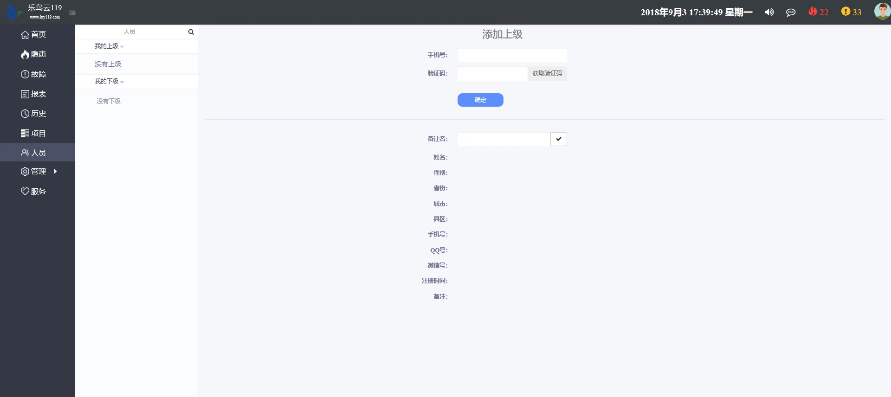Open the user avatar menu
This screenshot has width=891, height=397.
[882, 11]
